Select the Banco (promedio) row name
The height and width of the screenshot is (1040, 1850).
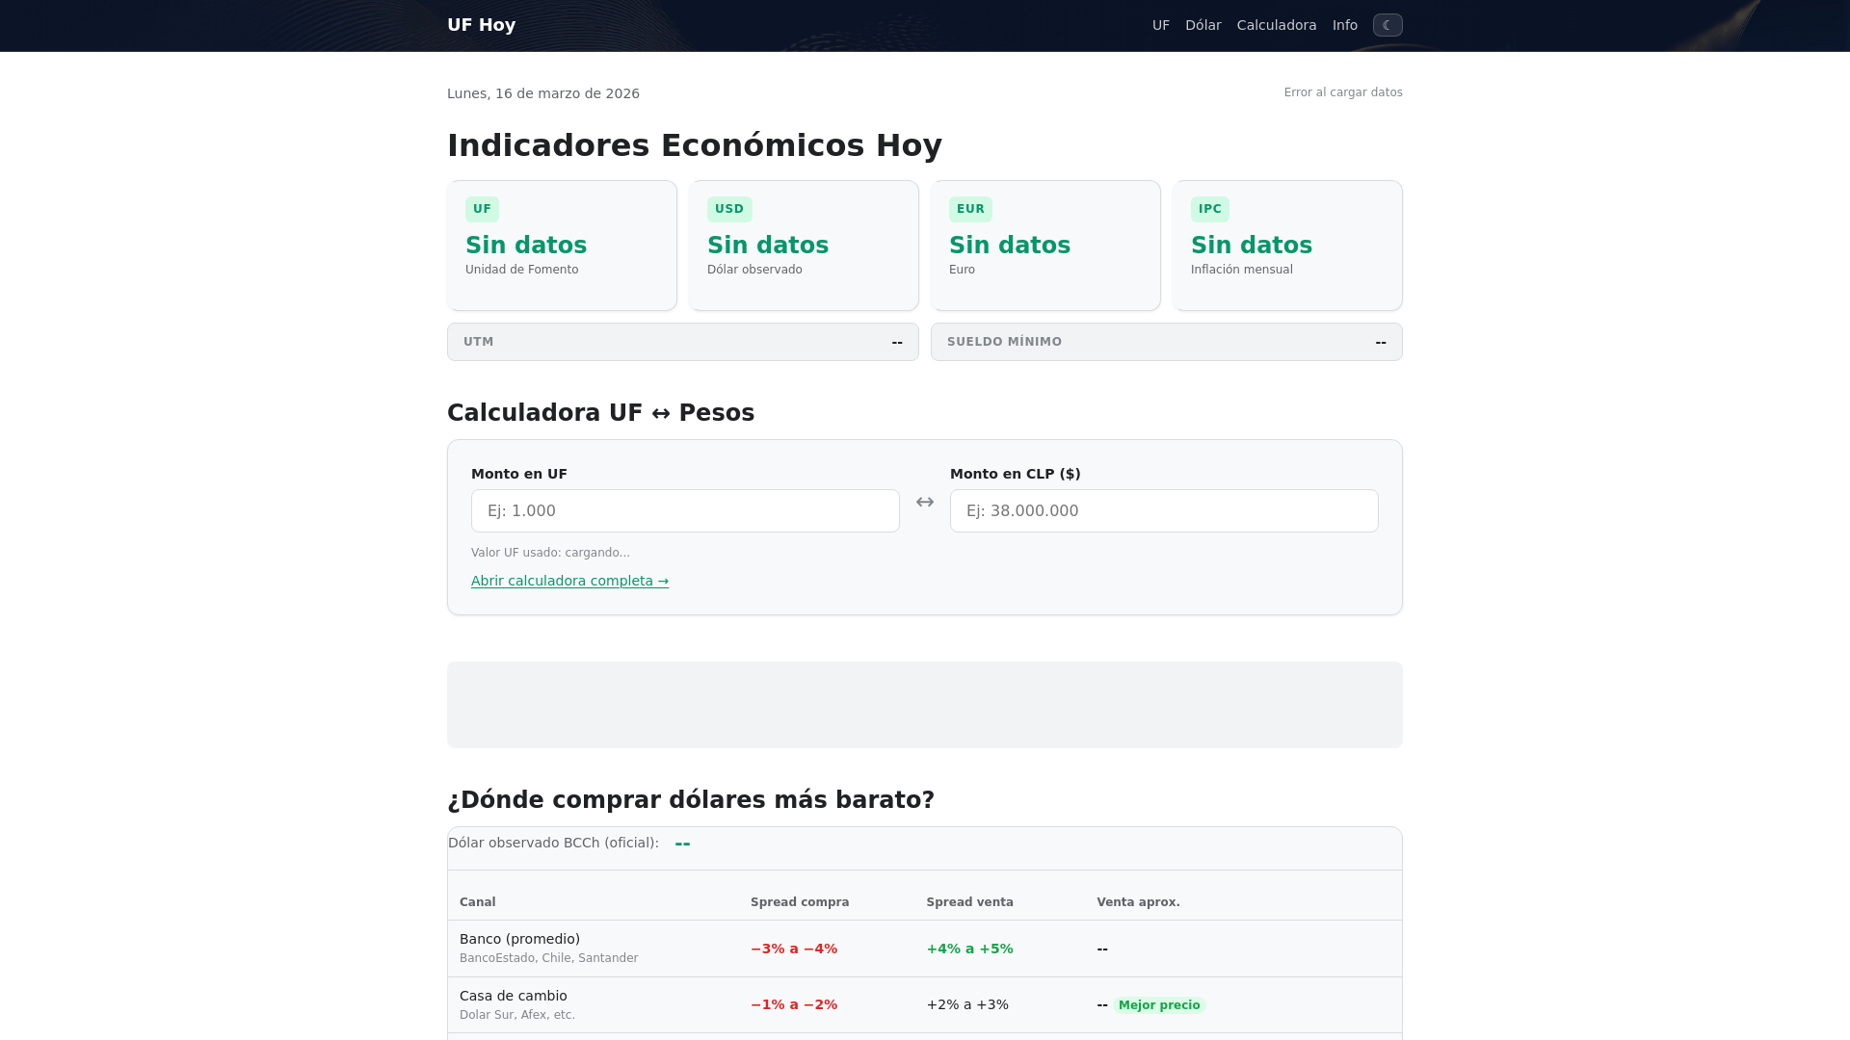519,939
